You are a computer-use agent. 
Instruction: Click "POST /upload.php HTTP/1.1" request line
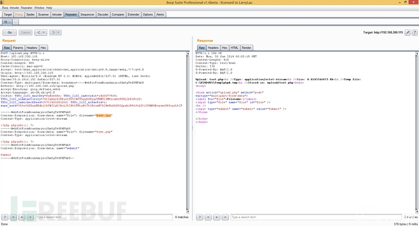coord(22,53)
